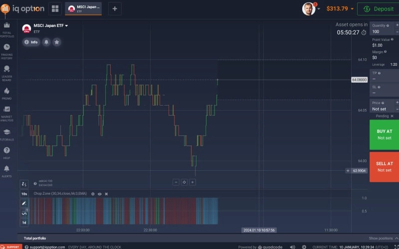Open the drawing tools pencil icon
This screenshot has width=399, height=249.
[24, 203]
